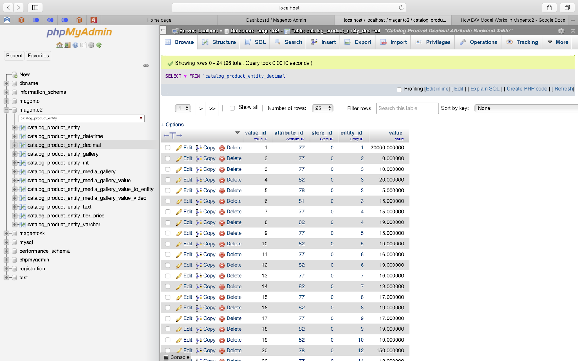
Task: Expand catalog_product_entity_varchar table node
Action: (14, 225)
